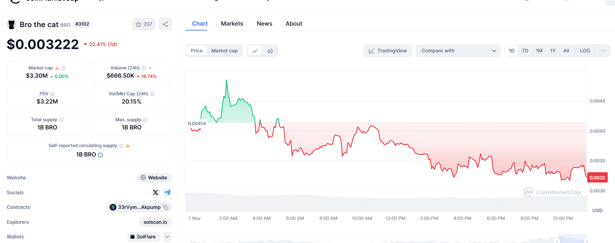615x243 pixels.
Task: Open the Telegram social link
Action: (x=167, y=192)
